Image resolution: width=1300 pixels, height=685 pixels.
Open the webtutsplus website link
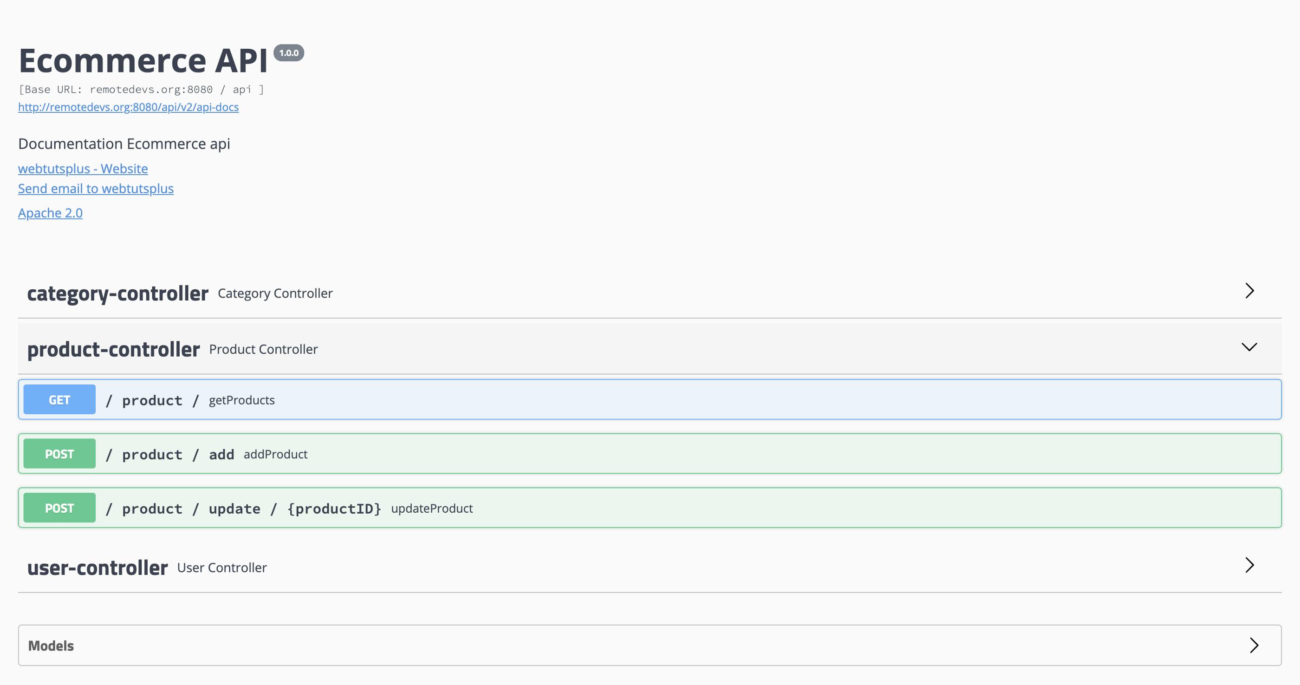(x=83, y=168)
